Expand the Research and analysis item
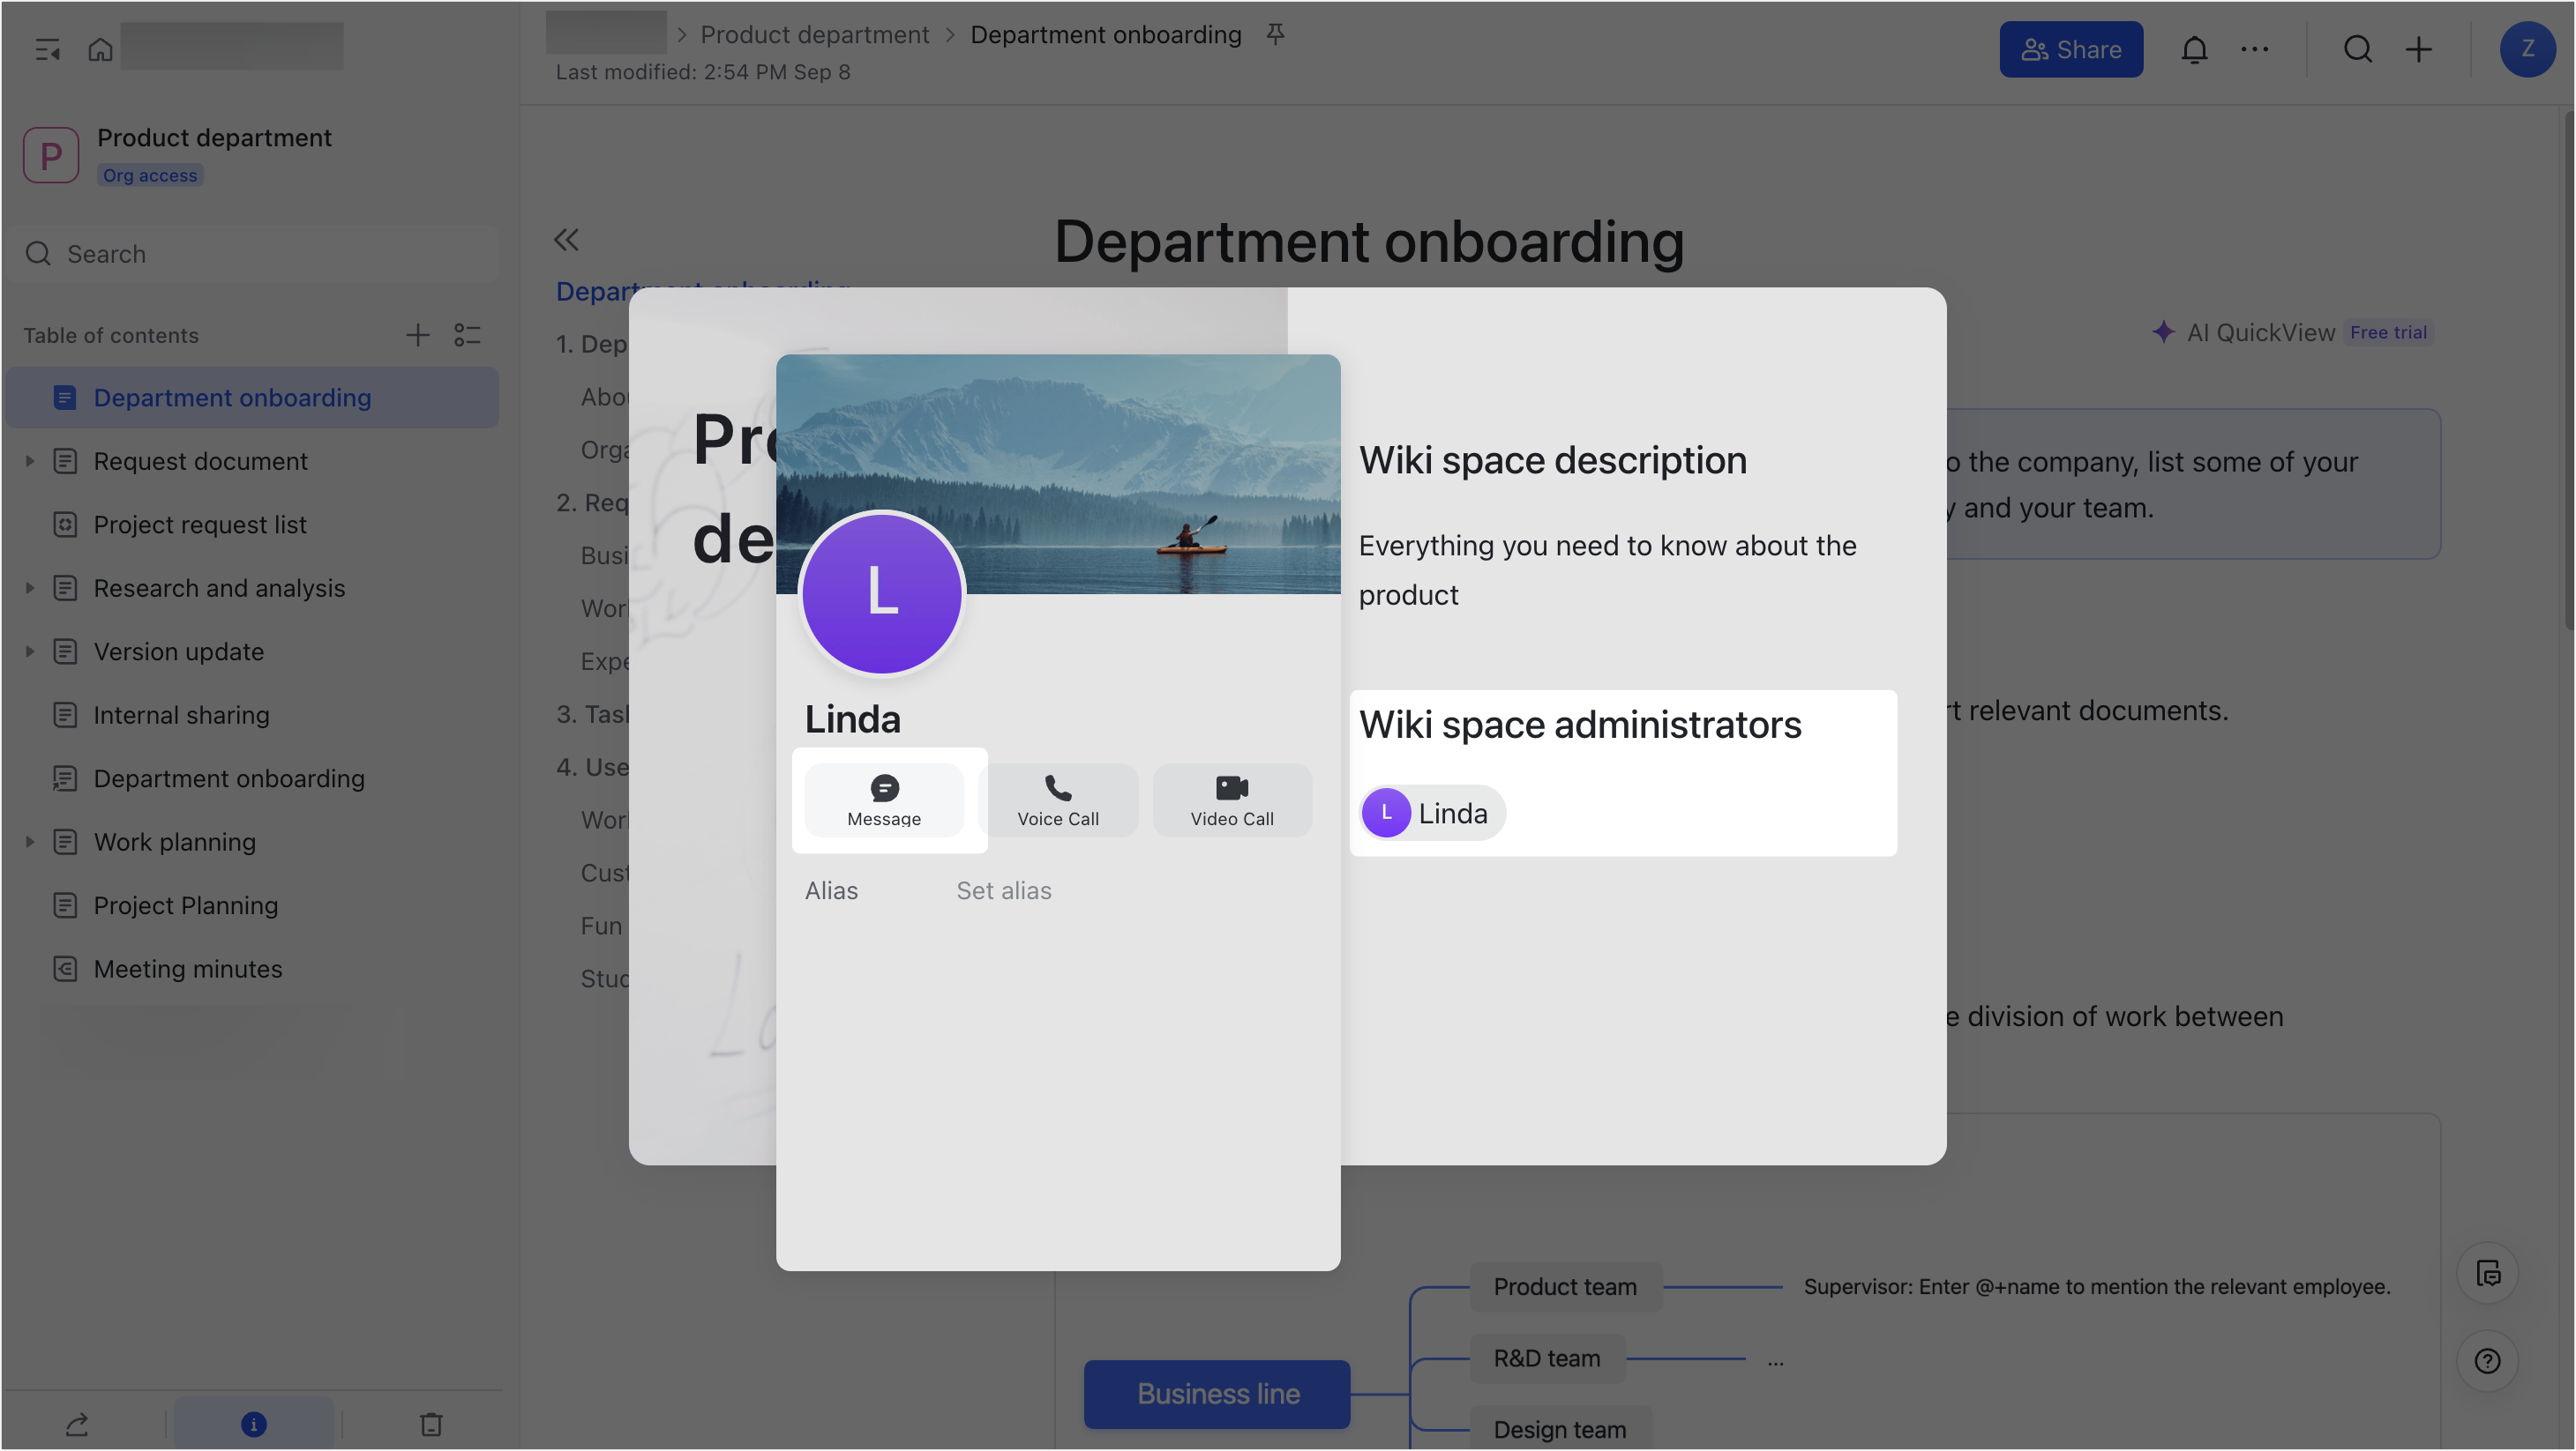 pos(30,588)
